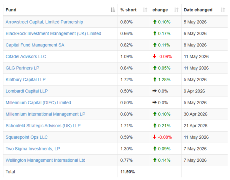Screen dimensions: 230x180
Task: Click the 0.14% change for Wellington
Action: (164, 160)
